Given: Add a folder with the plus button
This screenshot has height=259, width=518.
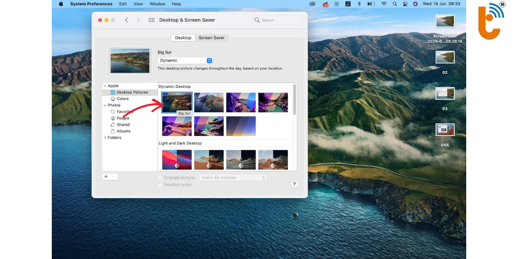Looking at the screenshot, I should point(106,177).
